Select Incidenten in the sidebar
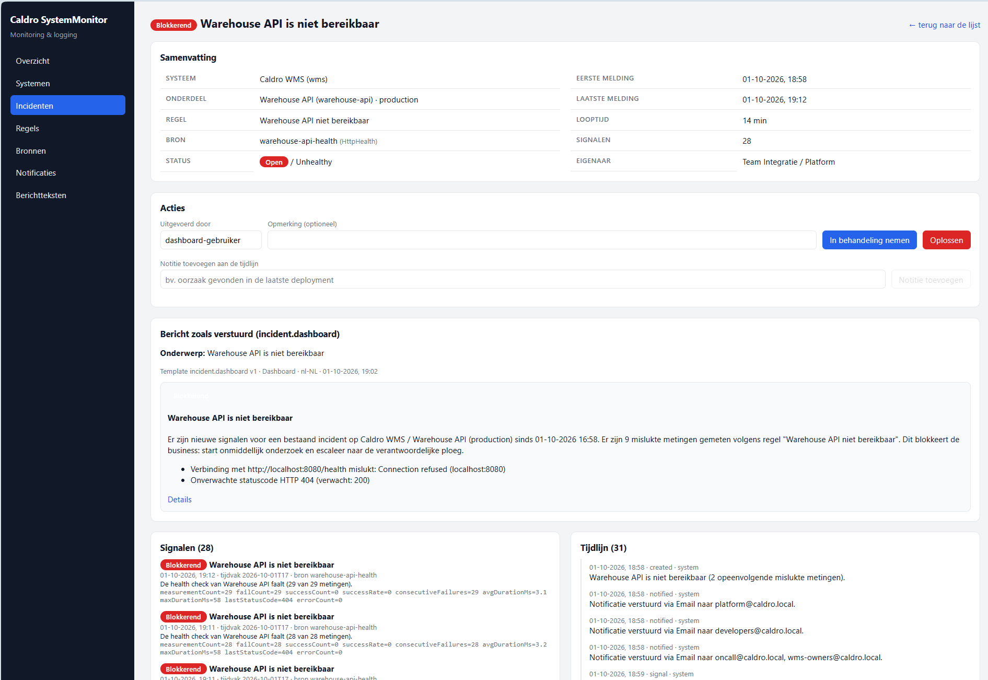 pyautogui.click(x=67, y=106)
